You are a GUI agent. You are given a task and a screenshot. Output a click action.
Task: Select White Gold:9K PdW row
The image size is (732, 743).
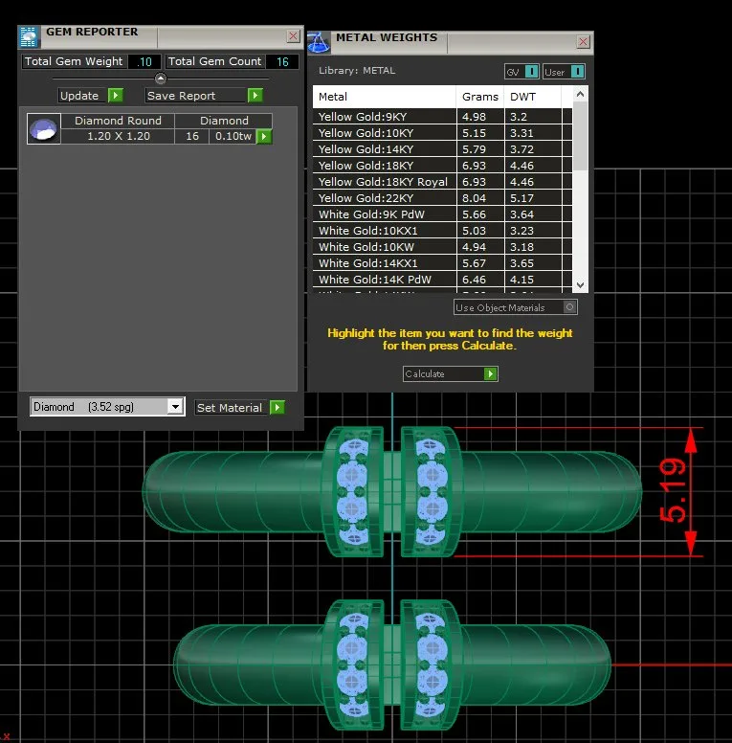click(442, 214)
